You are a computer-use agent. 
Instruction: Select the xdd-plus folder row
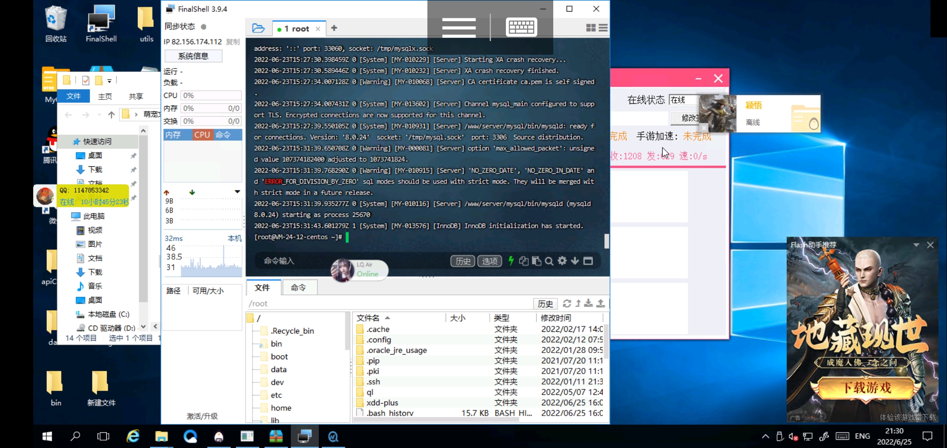point(480,403)
